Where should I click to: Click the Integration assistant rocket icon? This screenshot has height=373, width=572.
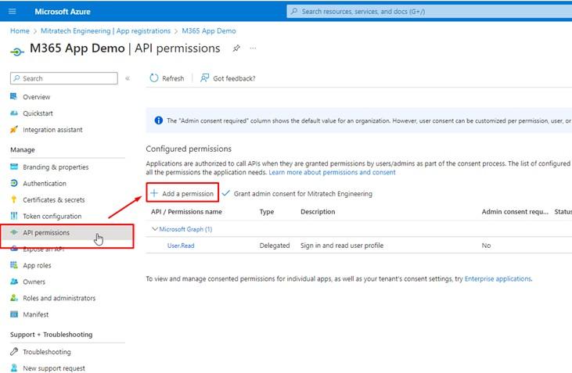click(x=14, y=130)
